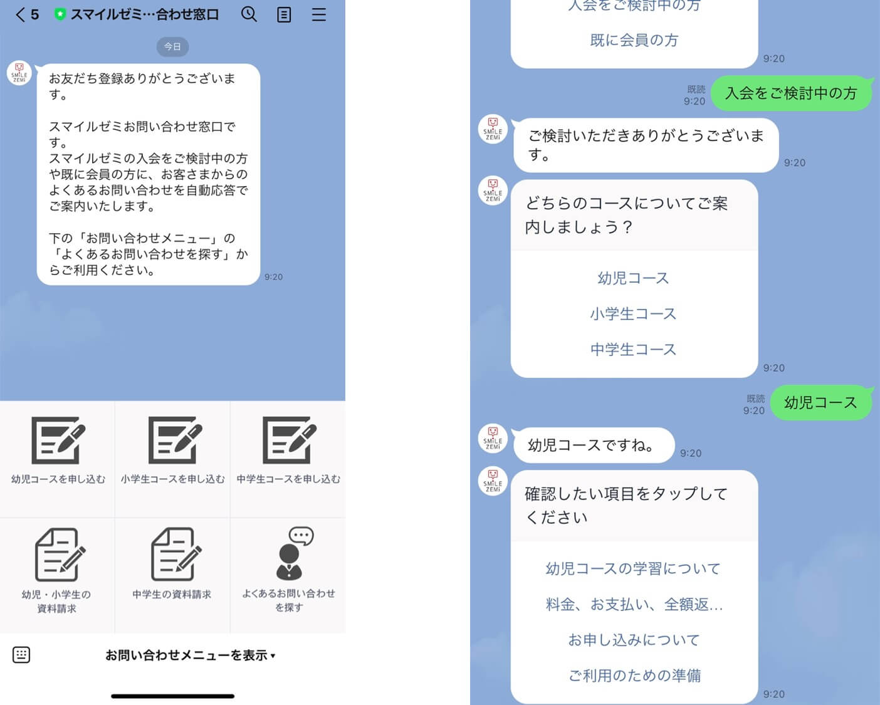The width and height of the screenshot is (880, 705).
Task: Select 中学生コース option
Action: pyautogui.click(x=633, y=350)
